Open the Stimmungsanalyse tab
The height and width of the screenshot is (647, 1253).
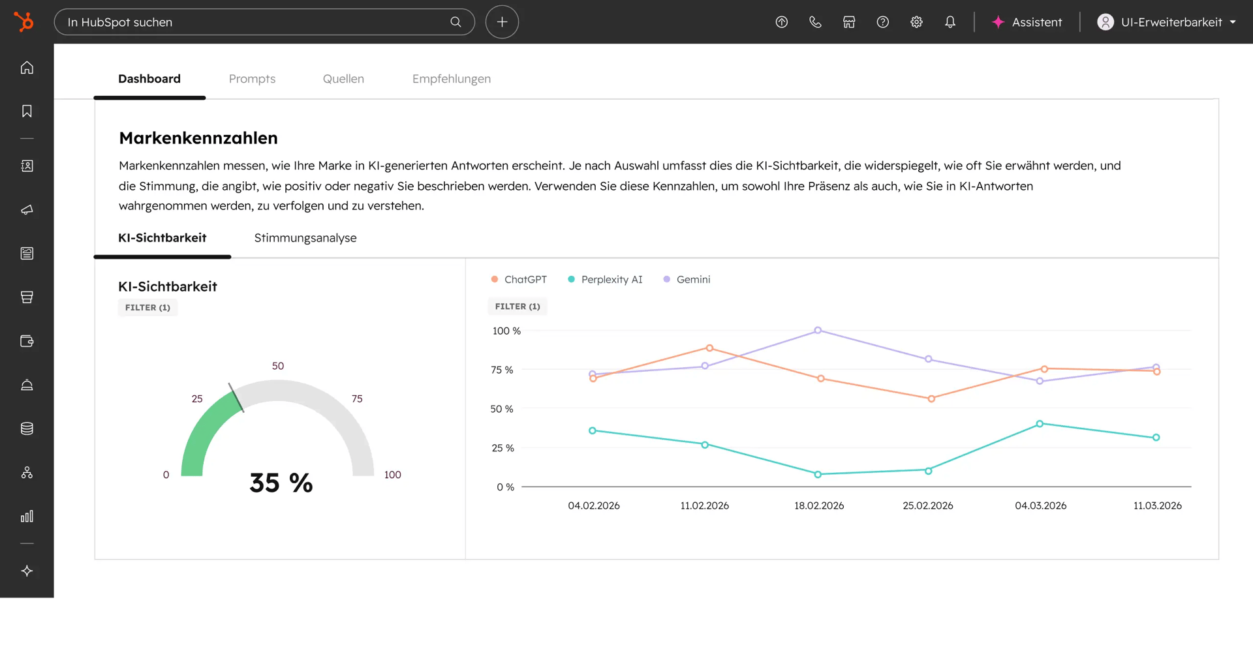coord(305,238)
